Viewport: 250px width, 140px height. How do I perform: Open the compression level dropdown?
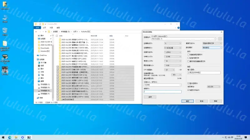point(173,48)
